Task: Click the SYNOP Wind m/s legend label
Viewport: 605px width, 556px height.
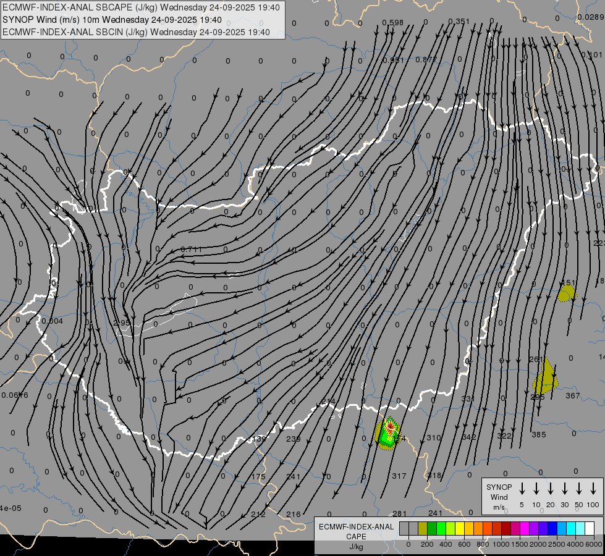Action: (x=499, y=497)
